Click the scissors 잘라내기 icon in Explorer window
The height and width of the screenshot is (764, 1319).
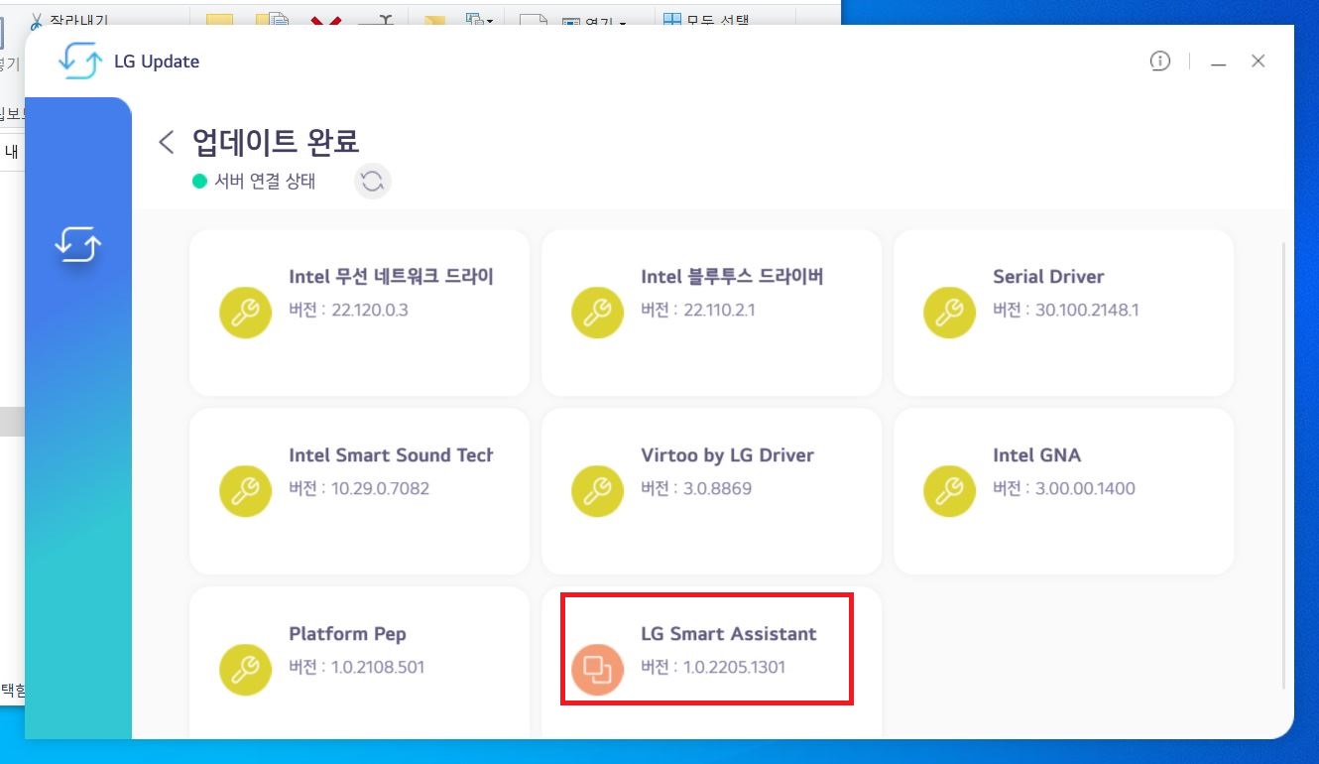pos(36,19)
